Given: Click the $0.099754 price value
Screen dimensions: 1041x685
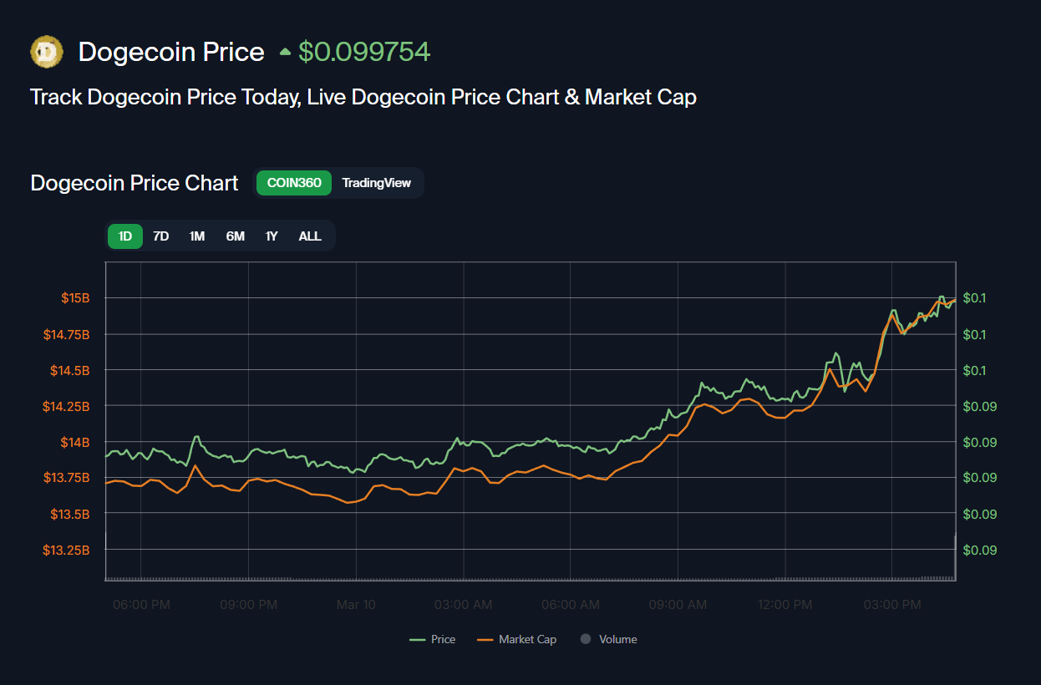Looking at the screenshot, I should point(364,52).
